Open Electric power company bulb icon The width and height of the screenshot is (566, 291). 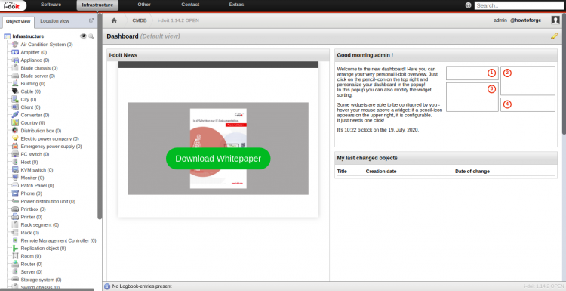pos(15,138)
